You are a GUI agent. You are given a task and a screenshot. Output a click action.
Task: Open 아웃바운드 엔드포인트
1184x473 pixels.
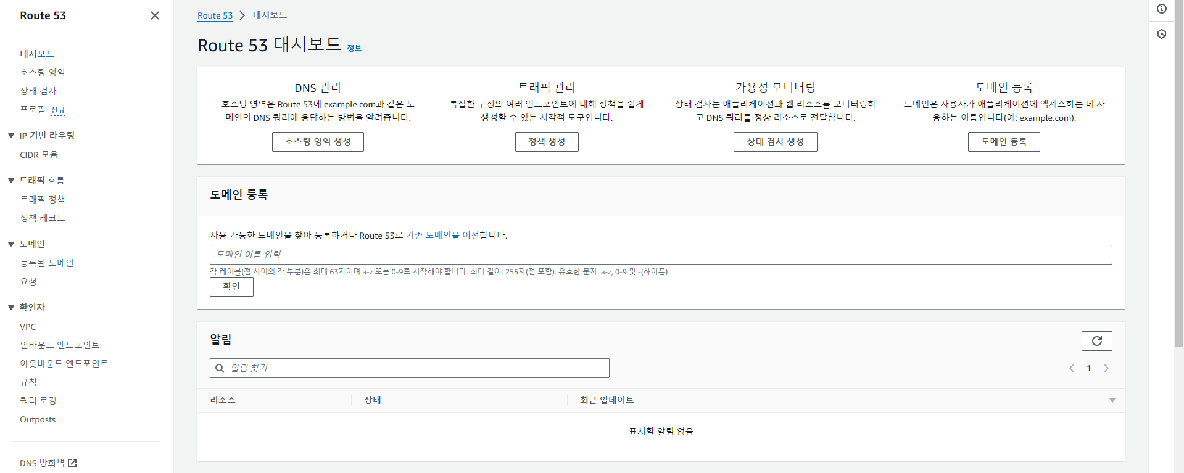click(64, 363)
